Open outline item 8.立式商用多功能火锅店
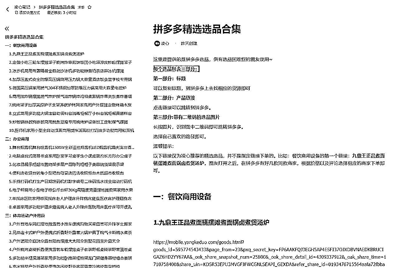The height and width of the screenshot is (268, 399). (x=70, y=114)
